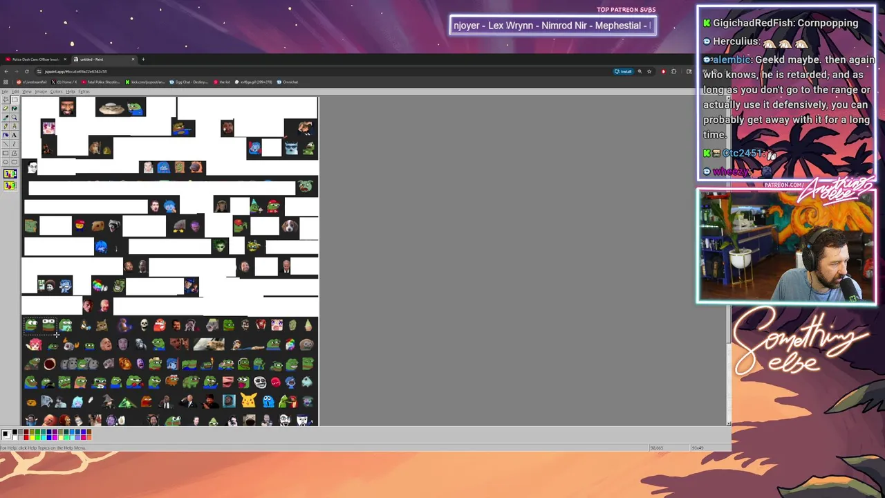Image resolution: width=885 pixels, height=498 pixels.
Task: Click the foreground/background color indicator
Action: click(x=6, y=434)
